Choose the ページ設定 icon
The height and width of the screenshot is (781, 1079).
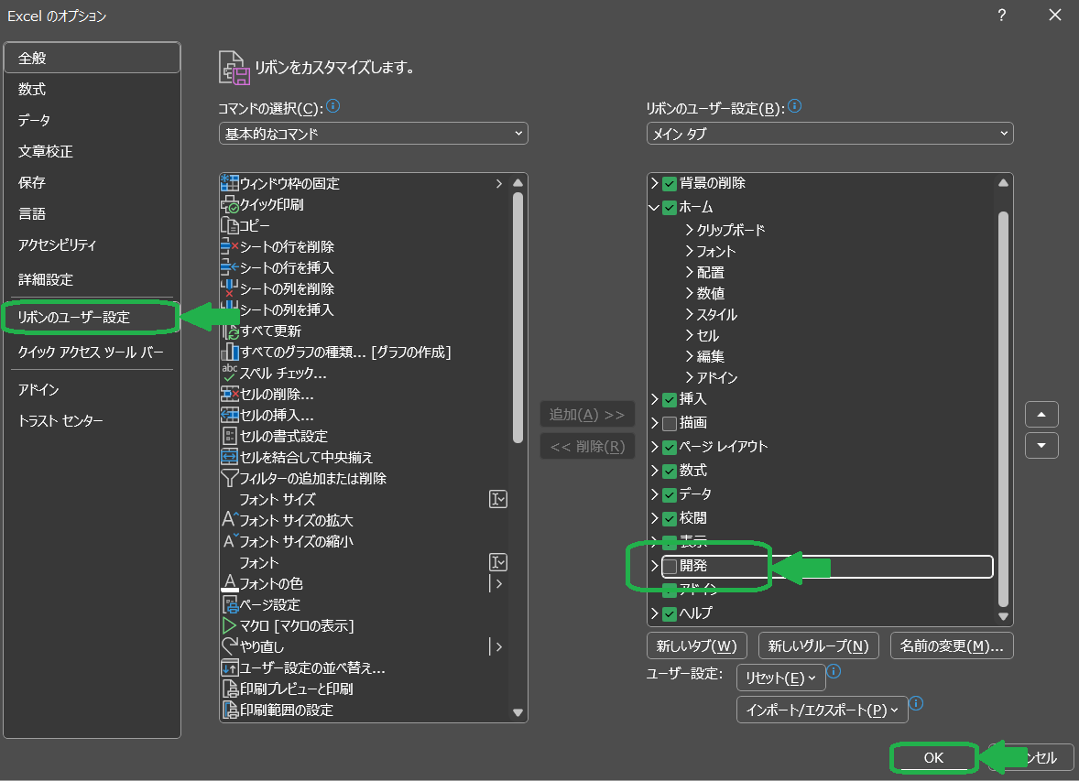click(x=229, y=605)
